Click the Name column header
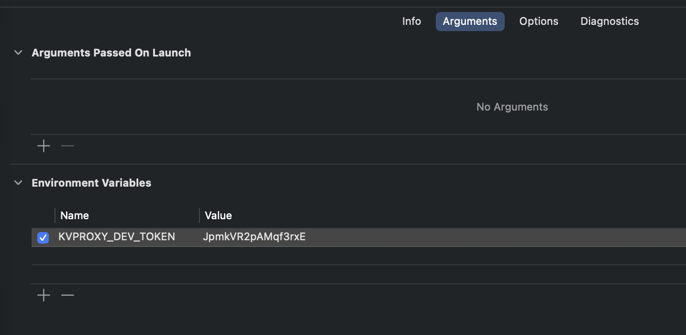Screen dimensions: 686x335 click(x=75, y=216)
